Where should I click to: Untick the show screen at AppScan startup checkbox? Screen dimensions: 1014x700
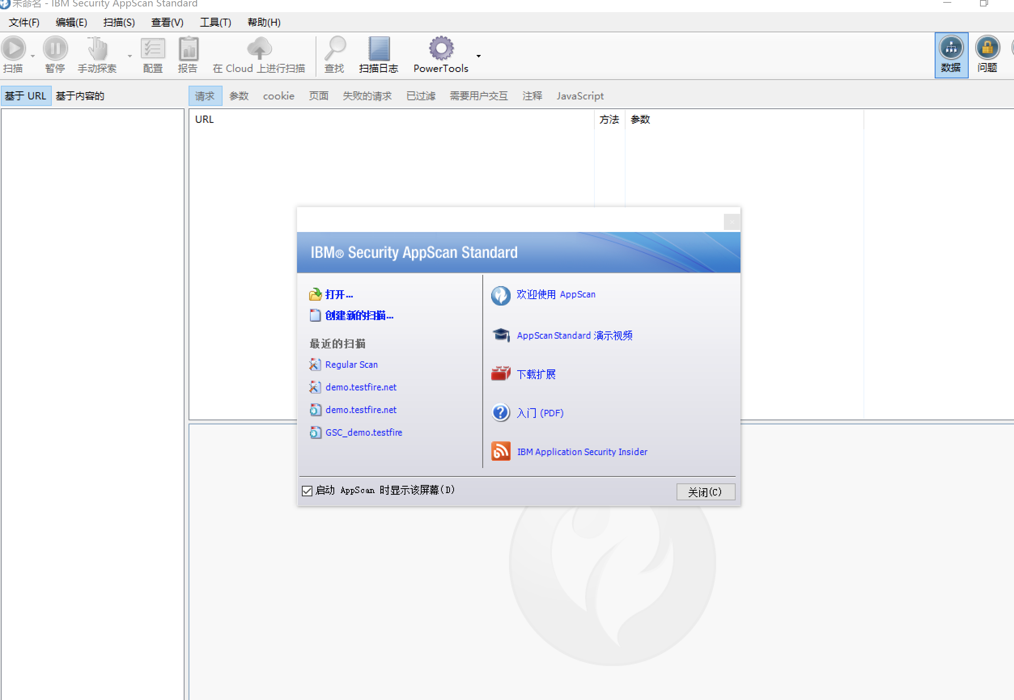(307, 491)
